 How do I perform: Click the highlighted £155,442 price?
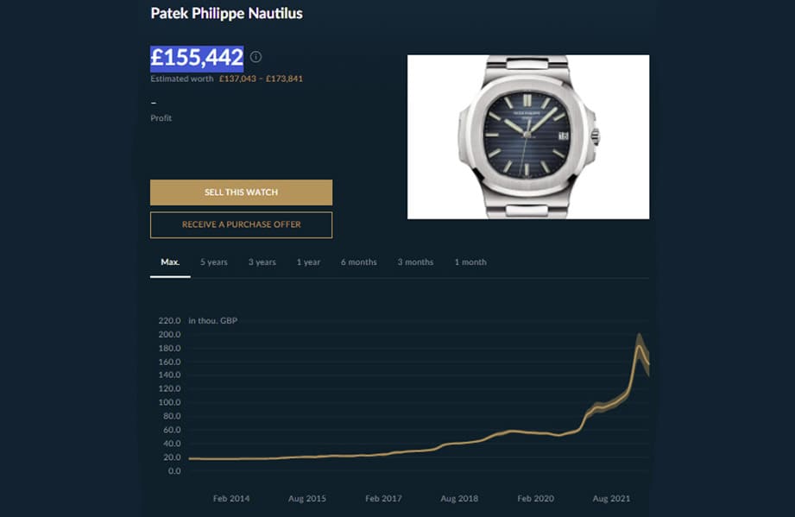point(197,58)
